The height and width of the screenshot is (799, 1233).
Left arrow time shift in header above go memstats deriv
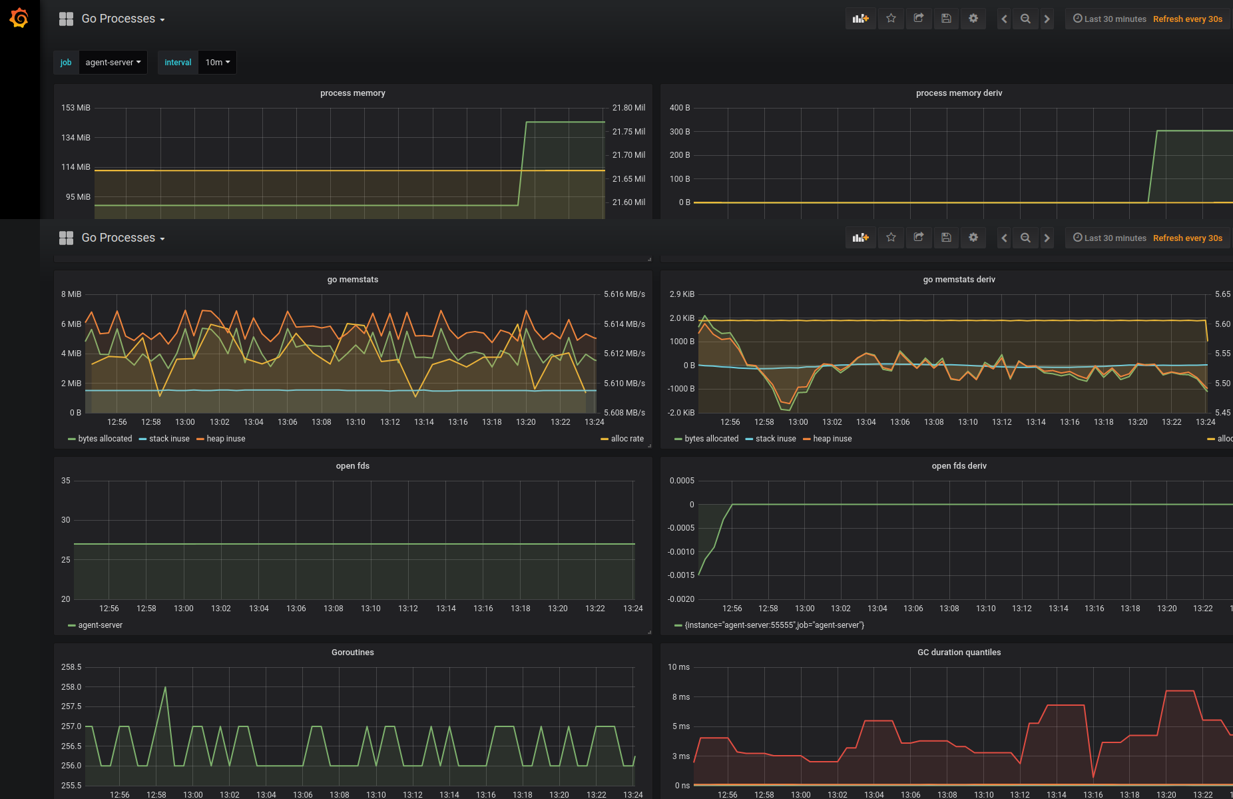pyautogui.click(x=1004, y=238)
